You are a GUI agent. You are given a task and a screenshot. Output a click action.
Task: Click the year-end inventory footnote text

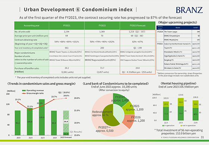pos(53,77)
